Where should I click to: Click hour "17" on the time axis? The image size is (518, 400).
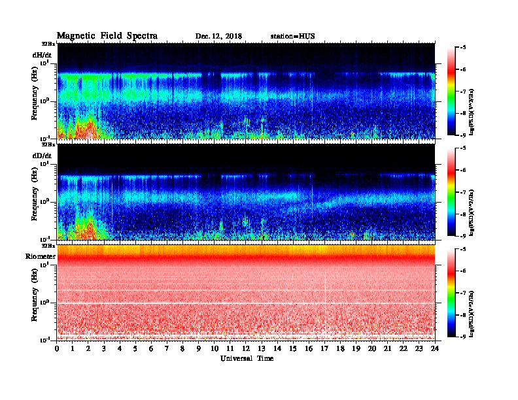click(x=324, y=348)
